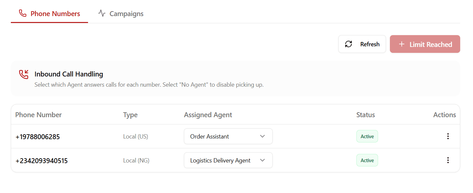Open actions menu for +19788006285
473x193 pixels.
(448, 136)
